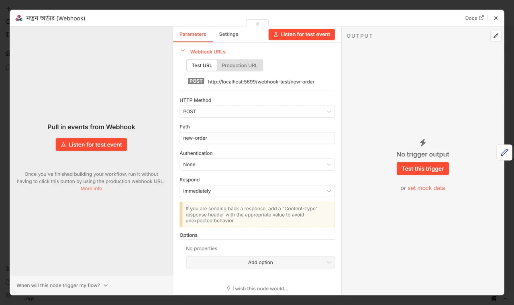Open the HTTP Method dropdown

(257, 112)
